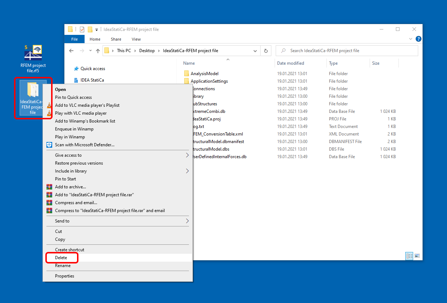Open the address bar history dropdown
447x303 pixels.
click(255, 51)
